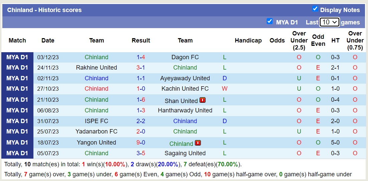Toggle the Display Notes checkbox
The image size is (368, 181).
[315, 9]
